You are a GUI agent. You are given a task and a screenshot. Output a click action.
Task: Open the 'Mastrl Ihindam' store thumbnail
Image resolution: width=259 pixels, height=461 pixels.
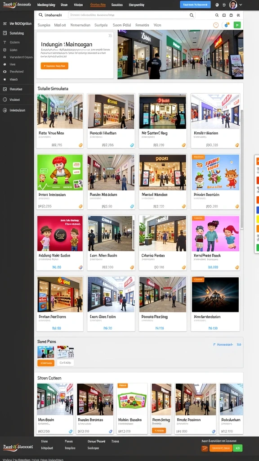coord(163,172)
